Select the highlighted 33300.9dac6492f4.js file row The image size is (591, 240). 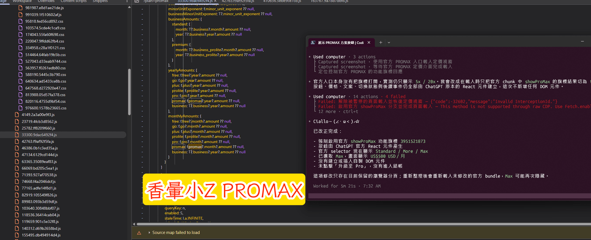(x=63, y=135)
